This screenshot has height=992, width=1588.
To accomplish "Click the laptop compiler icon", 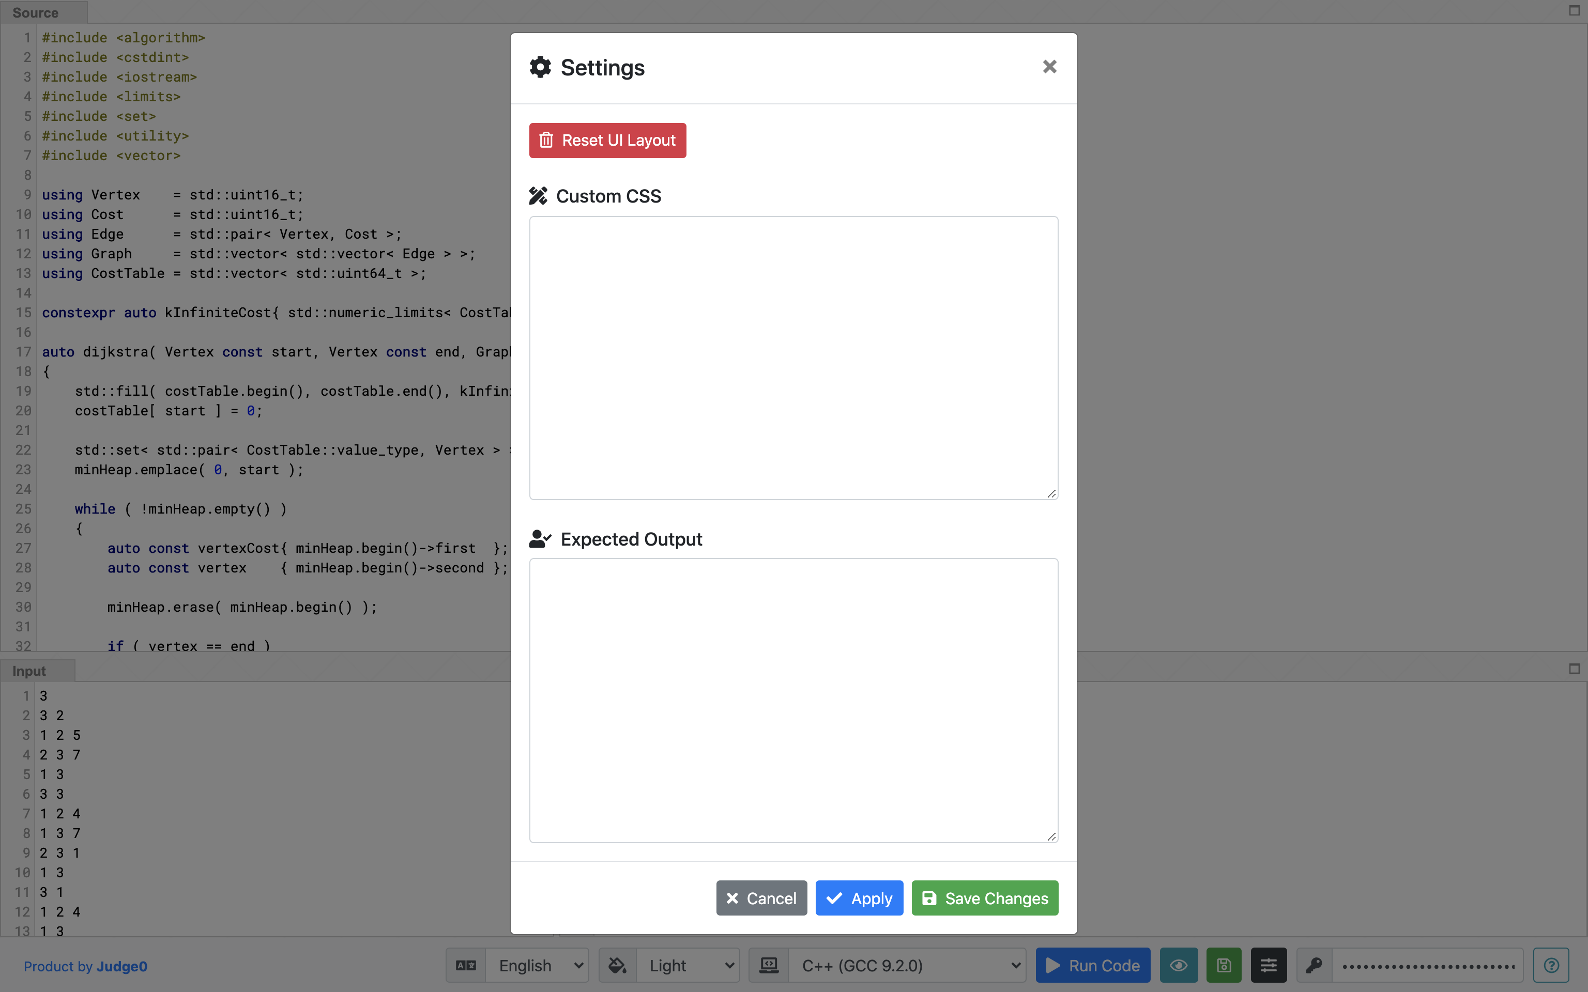I will tap(769, 965).
